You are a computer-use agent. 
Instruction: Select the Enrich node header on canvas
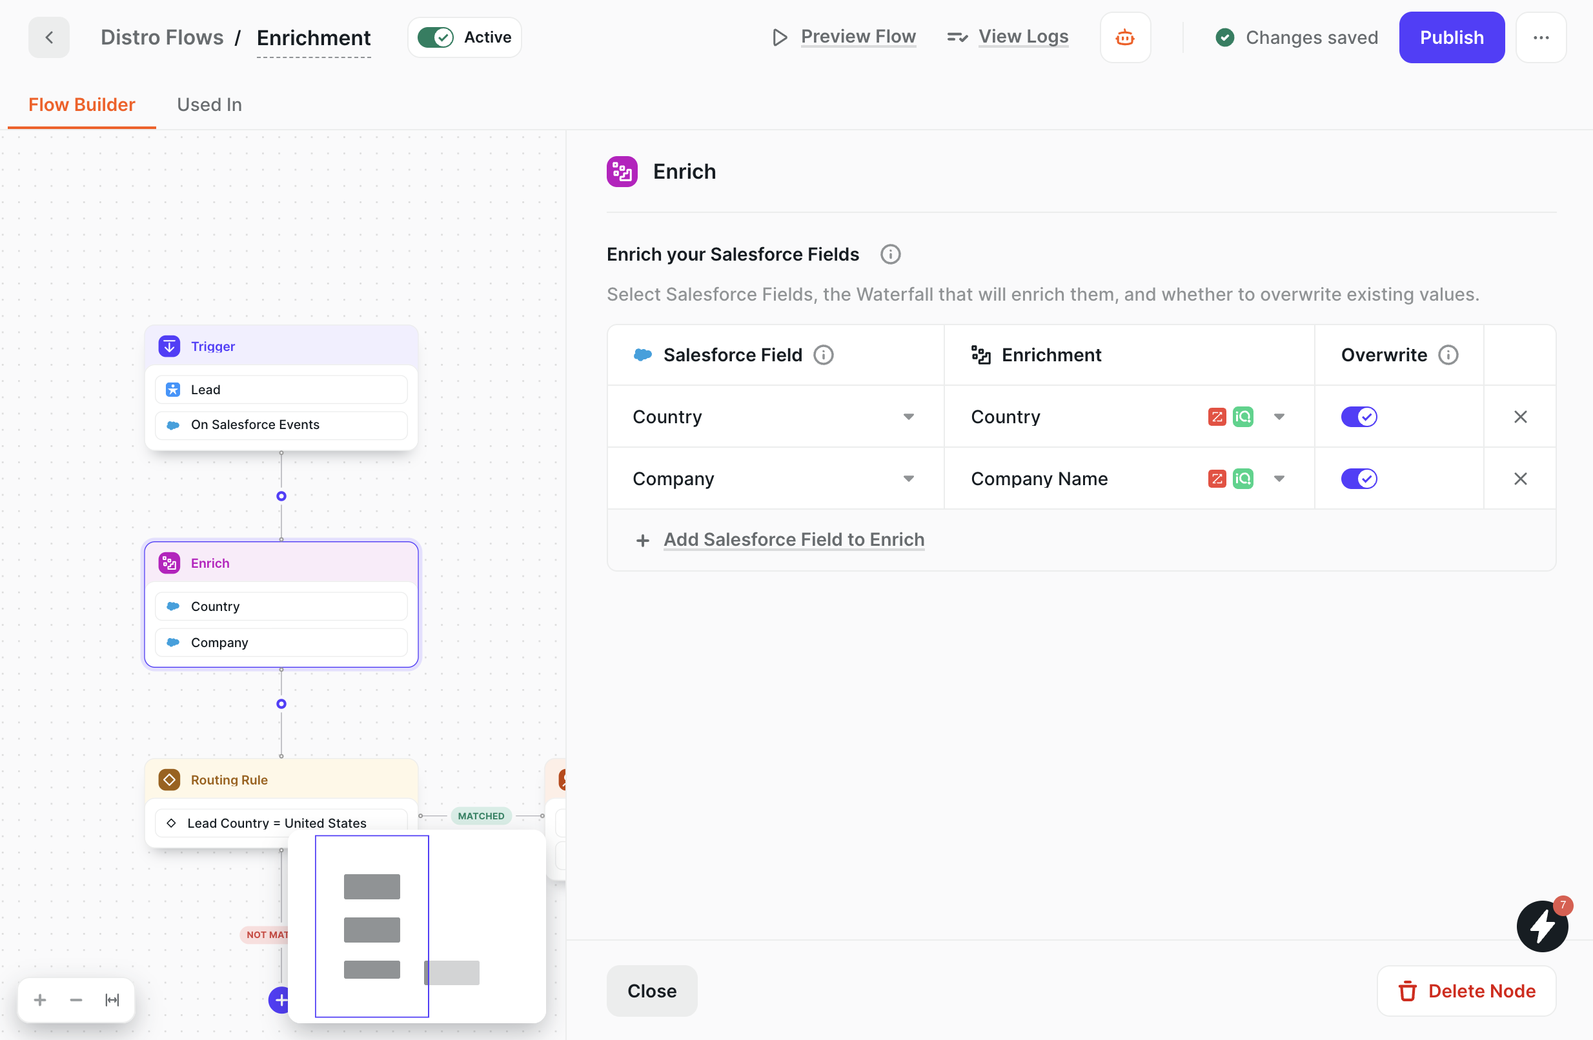tap(281, 563)
